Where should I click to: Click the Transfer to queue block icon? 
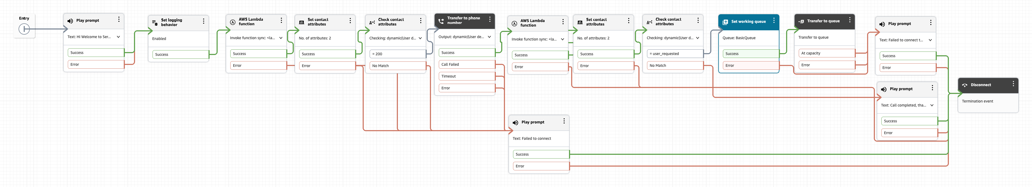tap(801, 21)
